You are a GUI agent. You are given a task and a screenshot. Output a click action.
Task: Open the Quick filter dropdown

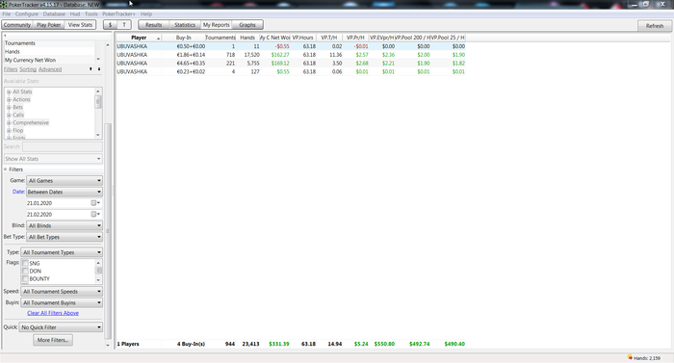(x=61, y=327)
